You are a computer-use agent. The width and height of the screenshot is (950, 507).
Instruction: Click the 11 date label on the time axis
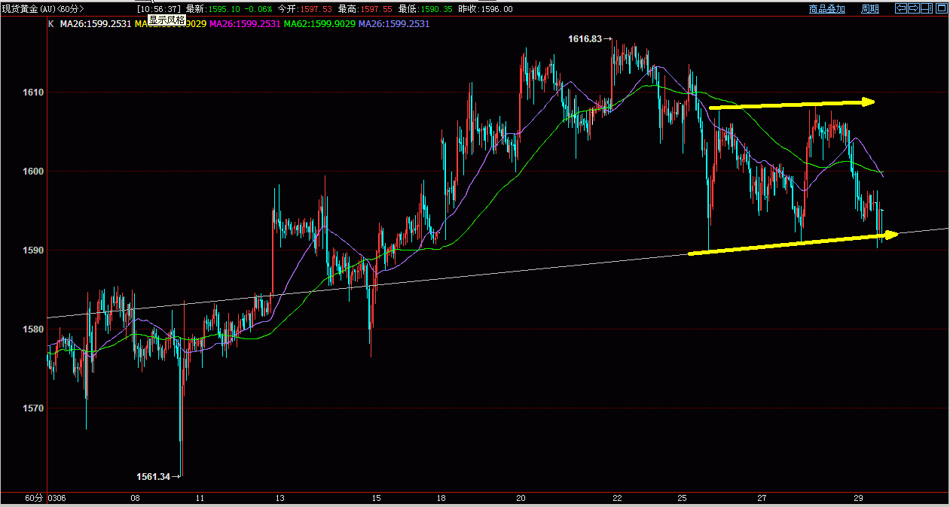coord(200,498)
